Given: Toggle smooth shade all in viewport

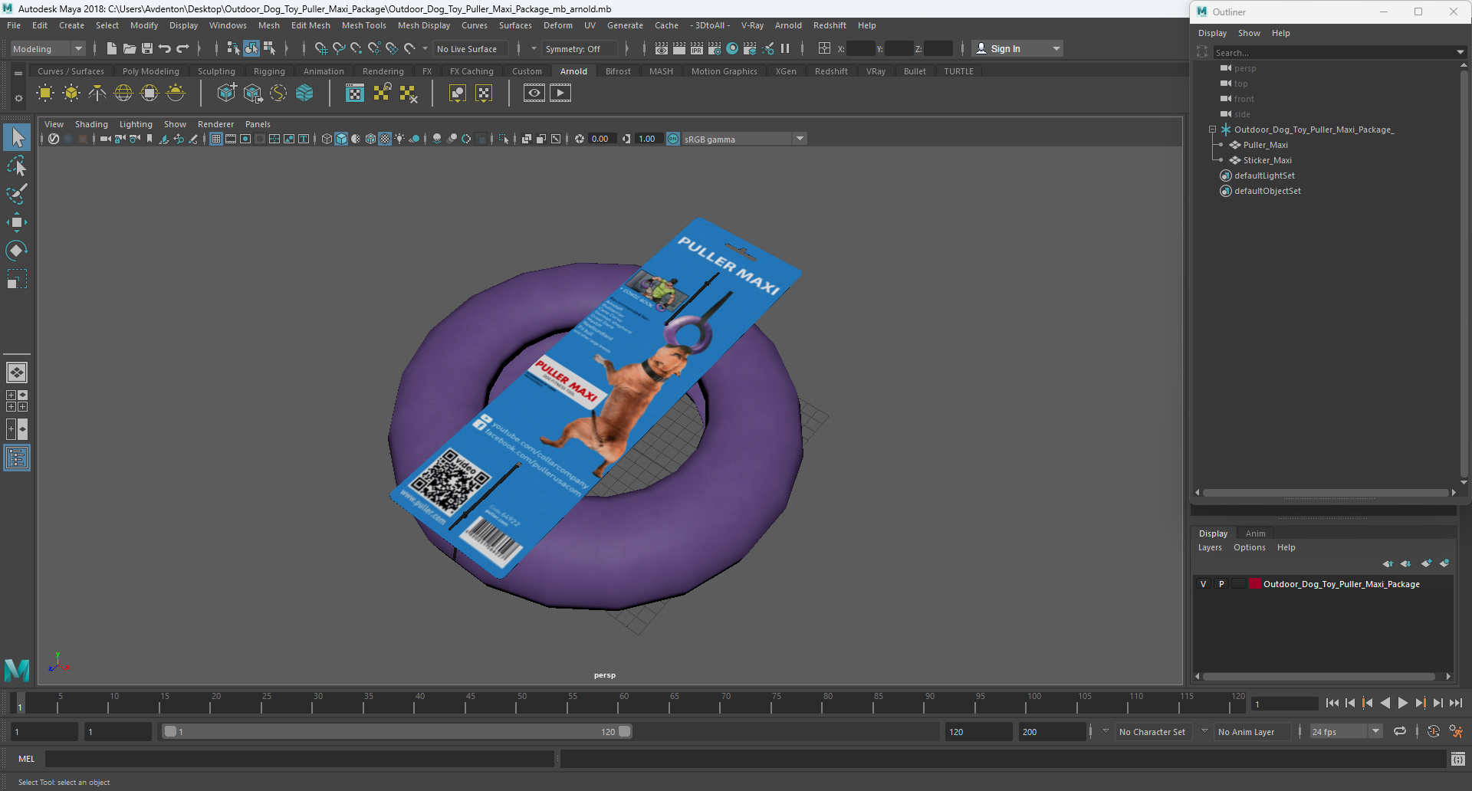Looking at the screenshot, I should tap(341, 139).
